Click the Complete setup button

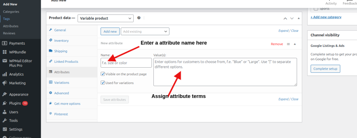[x=325, y=69]
